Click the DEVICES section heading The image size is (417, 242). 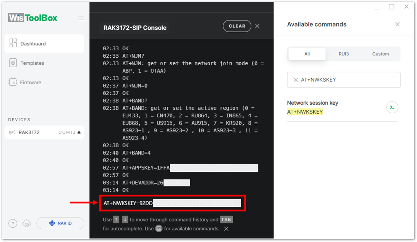coord(19,120)
